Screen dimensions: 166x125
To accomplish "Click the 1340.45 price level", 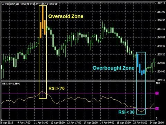I will pyautogui.click(x=160, y=46).
